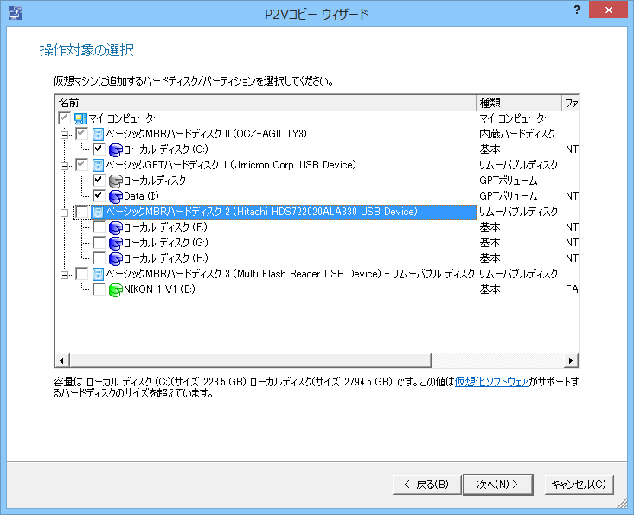Viewport: 634px width, 515px height.
Task: Click the horizontal scrollbar right arrow
Action: (571, 360)
